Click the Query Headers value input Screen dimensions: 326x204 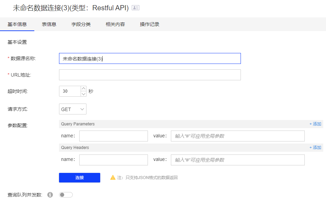[237, 160]
